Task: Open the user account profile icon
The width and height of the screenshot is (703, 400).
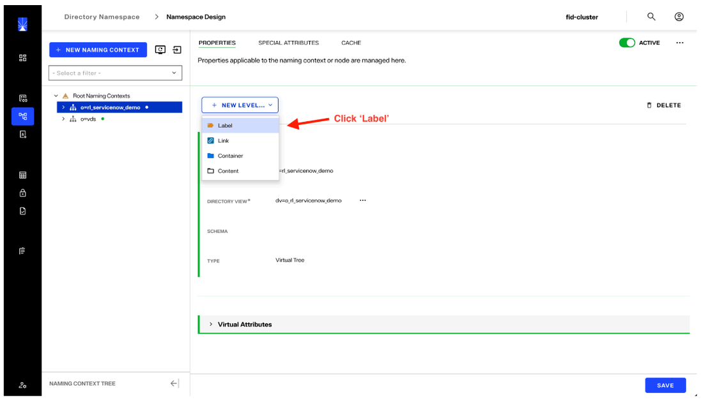Action: [x=679, y=17]
